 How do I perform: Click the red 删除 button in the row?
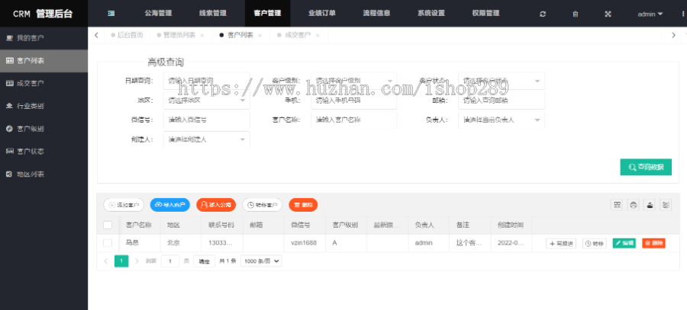tap(653, 243)
